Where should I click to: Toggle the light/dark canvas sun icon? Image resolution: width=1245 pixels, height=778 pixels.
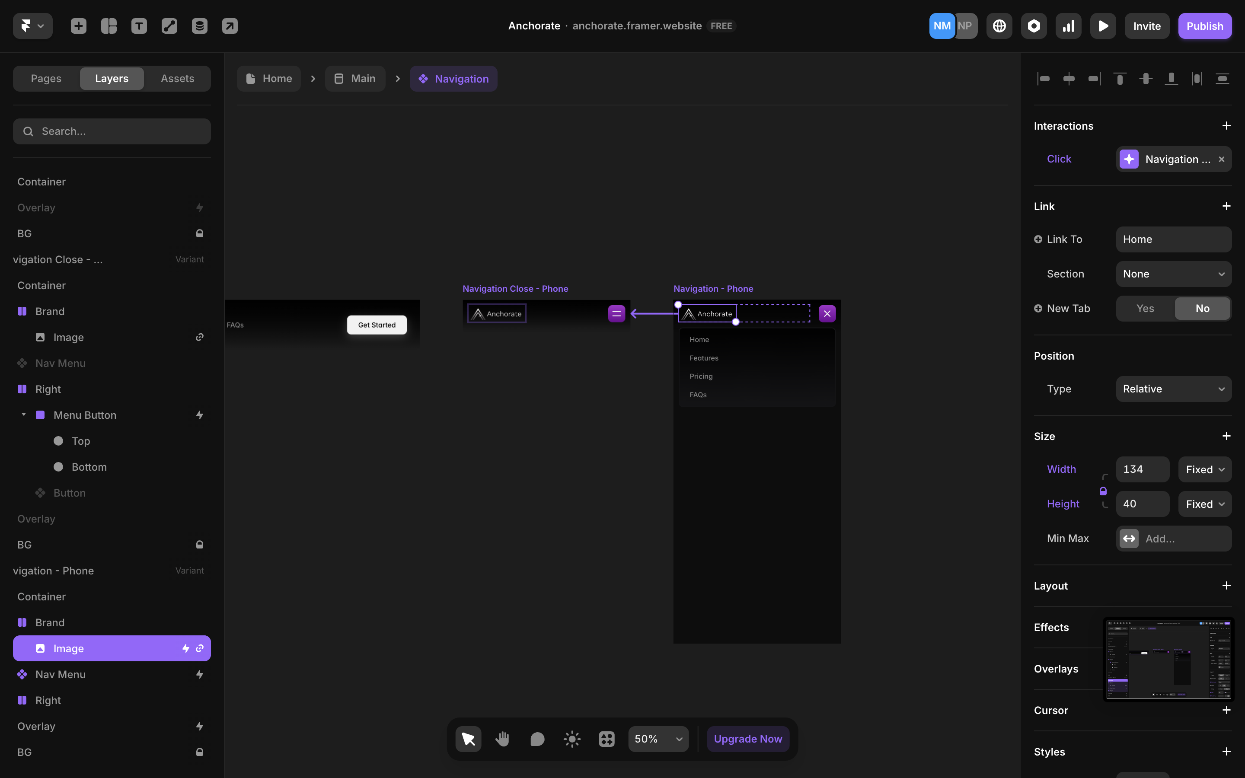[572, 739]
